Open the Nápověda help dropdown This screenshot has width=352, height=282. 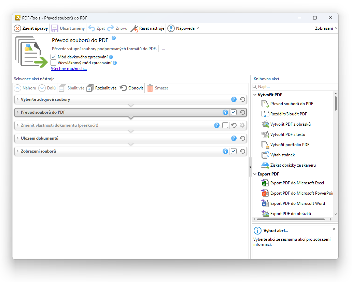(x=183, y=29)
